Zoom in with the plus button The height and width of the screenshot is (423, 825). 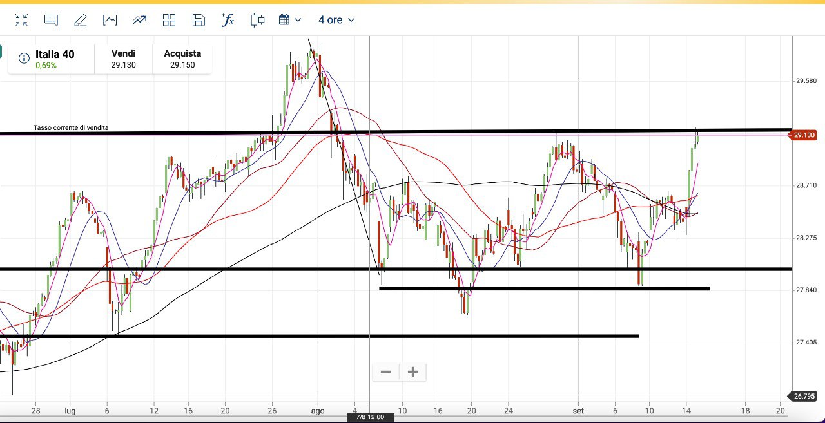(x=413, y=372)
